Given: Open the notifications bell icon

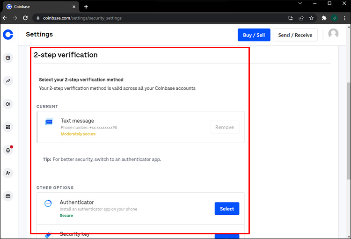Looking at the screenshot, I should click(x=8, y=150).
